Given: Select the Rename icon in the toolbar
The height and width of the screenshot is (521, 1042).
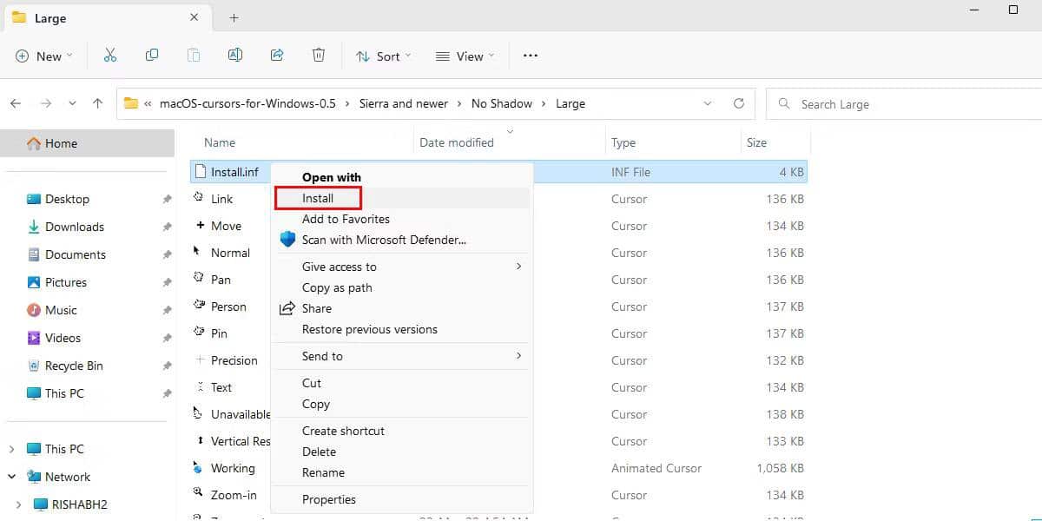Looking at the screenshot, I should (235, 56).
